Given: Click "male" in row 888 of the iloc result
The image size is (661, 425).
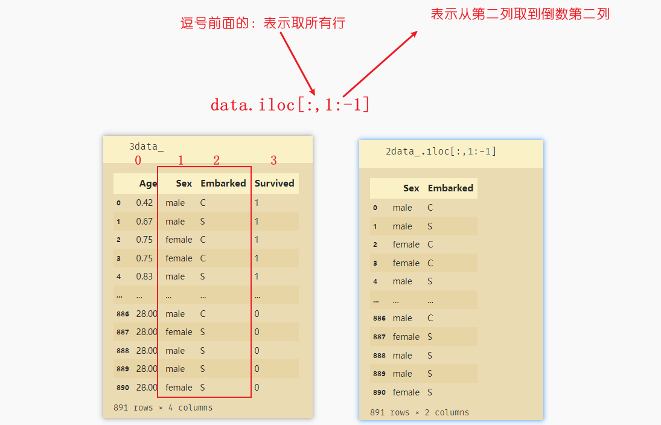Looking at the screenshot, I should point(402,356).
